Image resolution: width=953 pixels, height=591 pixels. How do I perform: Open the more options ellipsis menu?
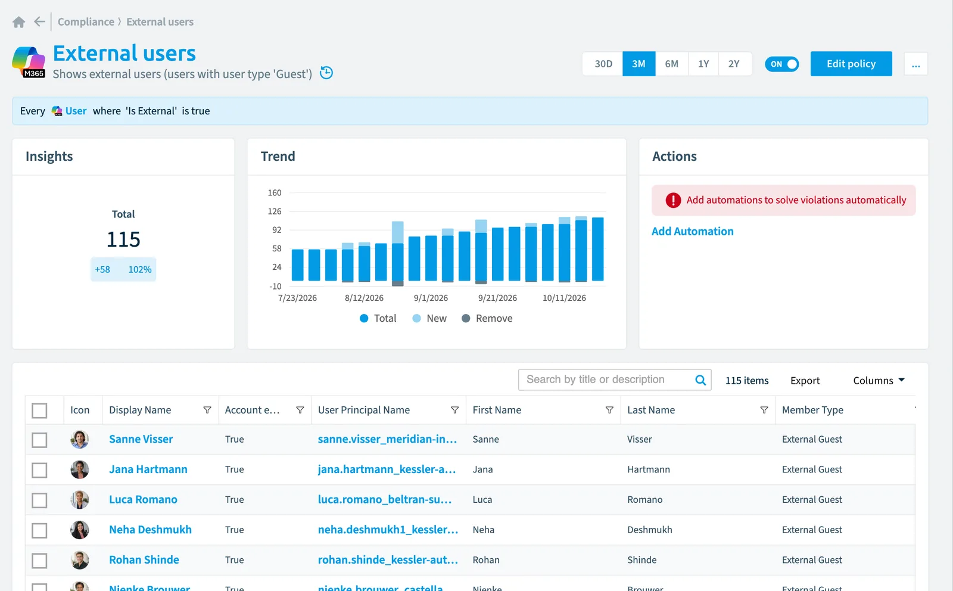916,64
